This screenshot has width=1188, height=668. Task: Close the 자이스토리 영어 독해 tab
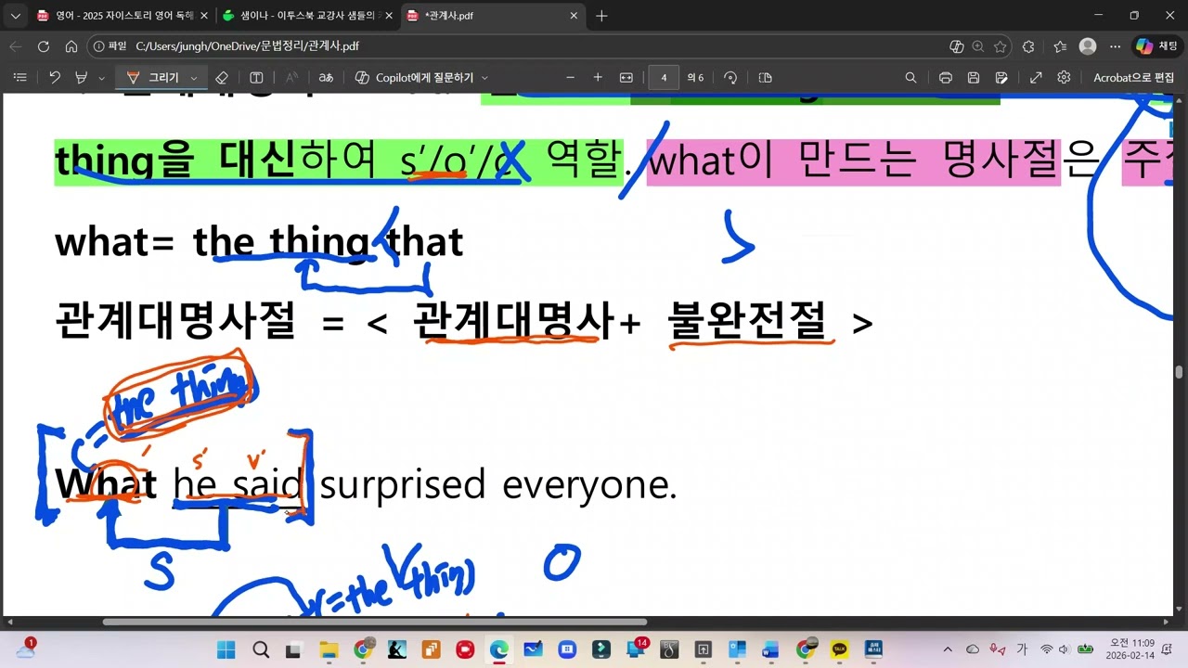click(x=203, y=16)
